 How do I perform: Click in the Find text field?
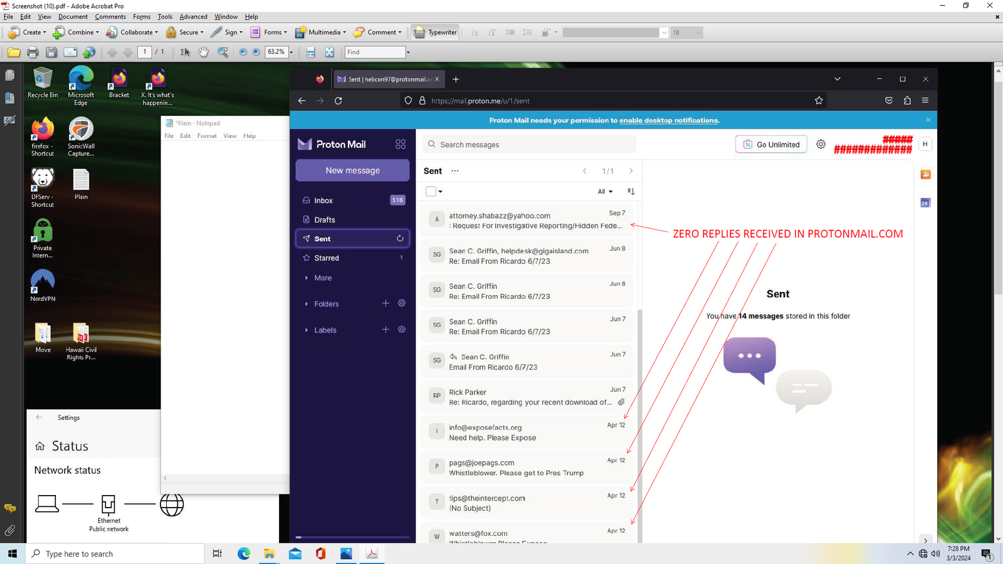tap(374, 53)
